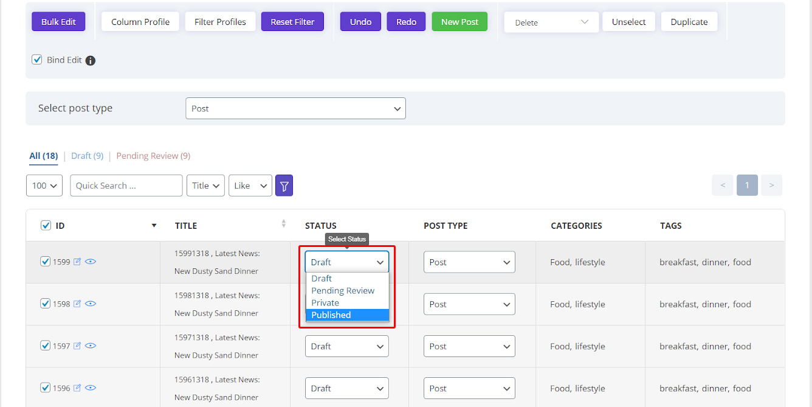The width and height of the screenshot is (812, 407).
Task: Click the Food, lifestyle categories of post 1598
Action: click(x=577, y=304)
